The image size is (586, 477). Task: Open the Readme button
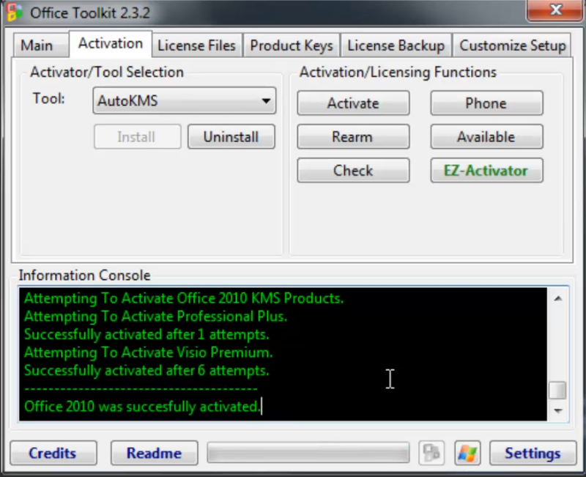click(x=154, y=453)
